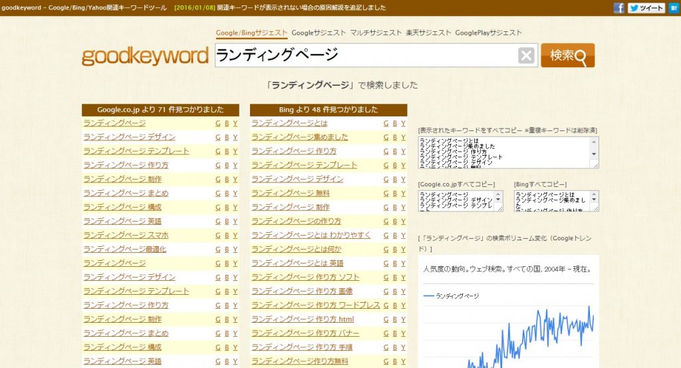Screen dimensions: 681x368
Task: Click Y in Bing's ランディングページとは row
Action: tap(403, 123)
